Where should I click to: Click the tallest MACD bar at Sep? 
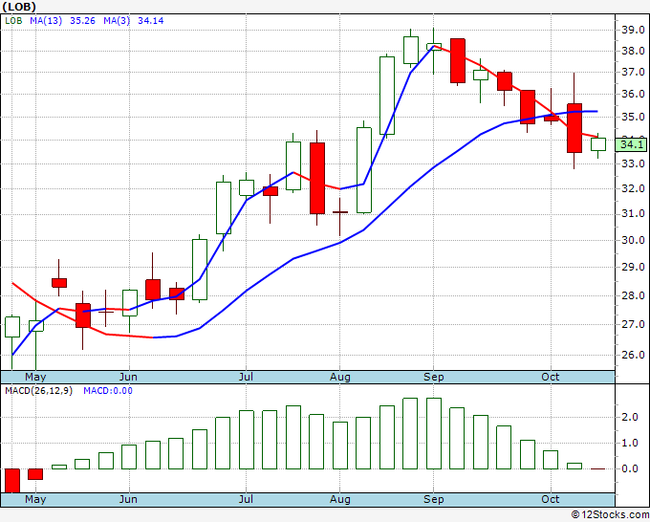coord(434,433)
